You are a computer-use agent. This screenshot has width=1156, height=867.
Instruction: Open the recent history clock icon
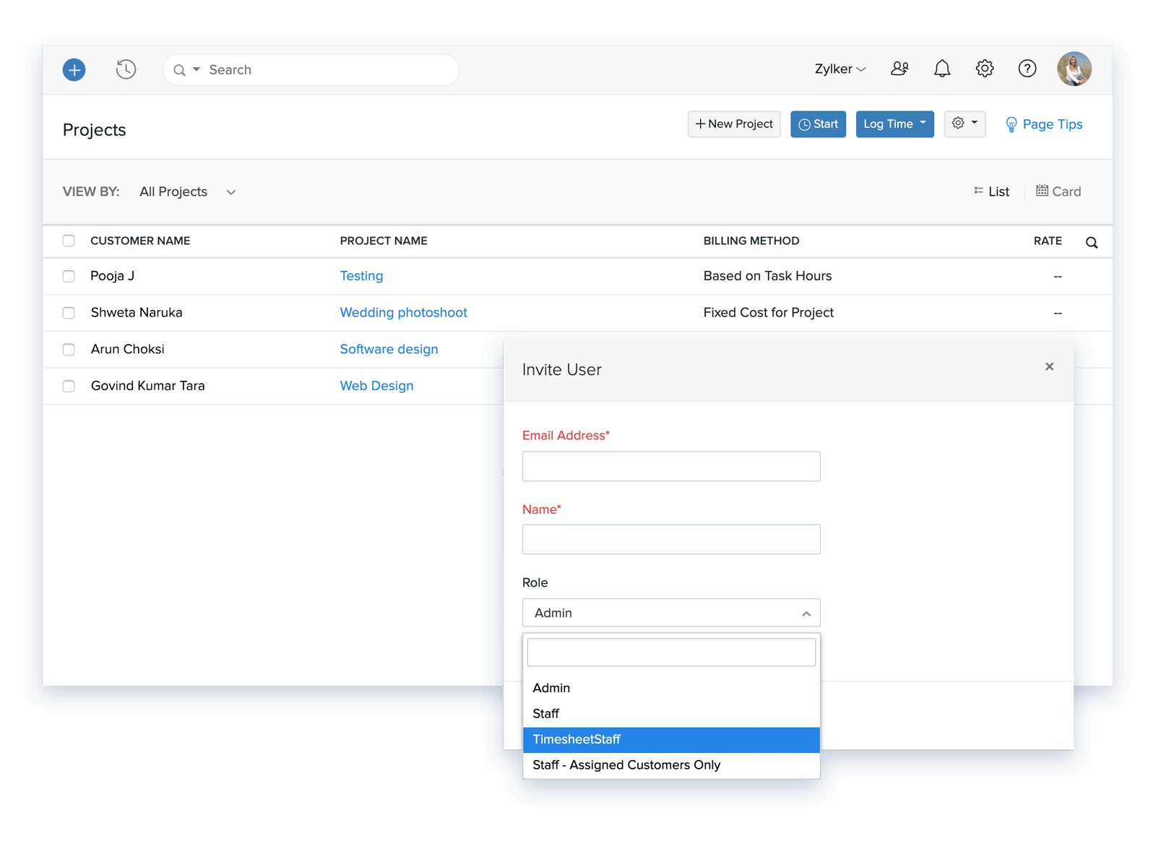click(x=126, y=70)
